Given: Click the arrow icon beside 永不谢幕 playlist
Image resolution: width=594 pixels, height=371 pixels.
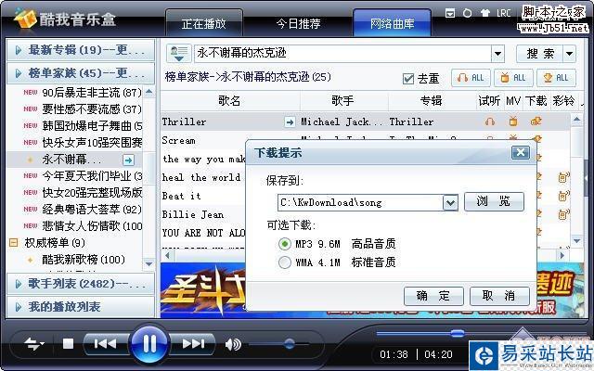Looking at the screenshot, I should pyautogui.click(x=128, y=160).
